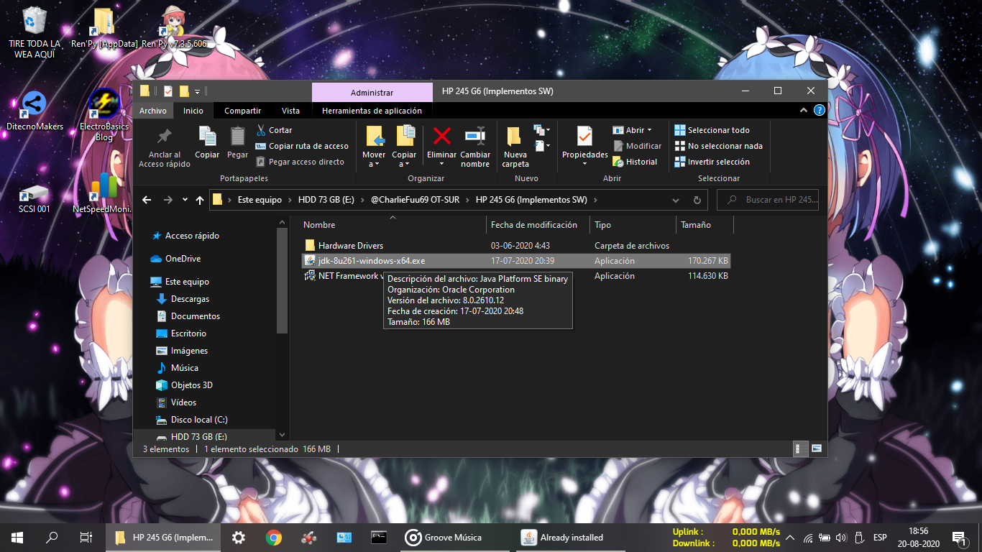Collapse the ribbon with the chevron

pos(804,111)
